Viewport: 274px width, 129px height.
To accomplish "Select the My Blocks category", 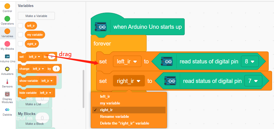I will [7, 46].
